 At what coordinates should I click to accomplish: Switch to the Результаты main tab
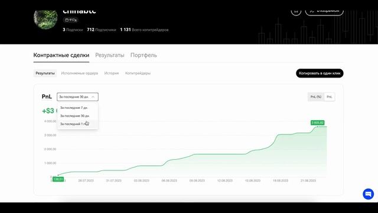tap(110, 55)
